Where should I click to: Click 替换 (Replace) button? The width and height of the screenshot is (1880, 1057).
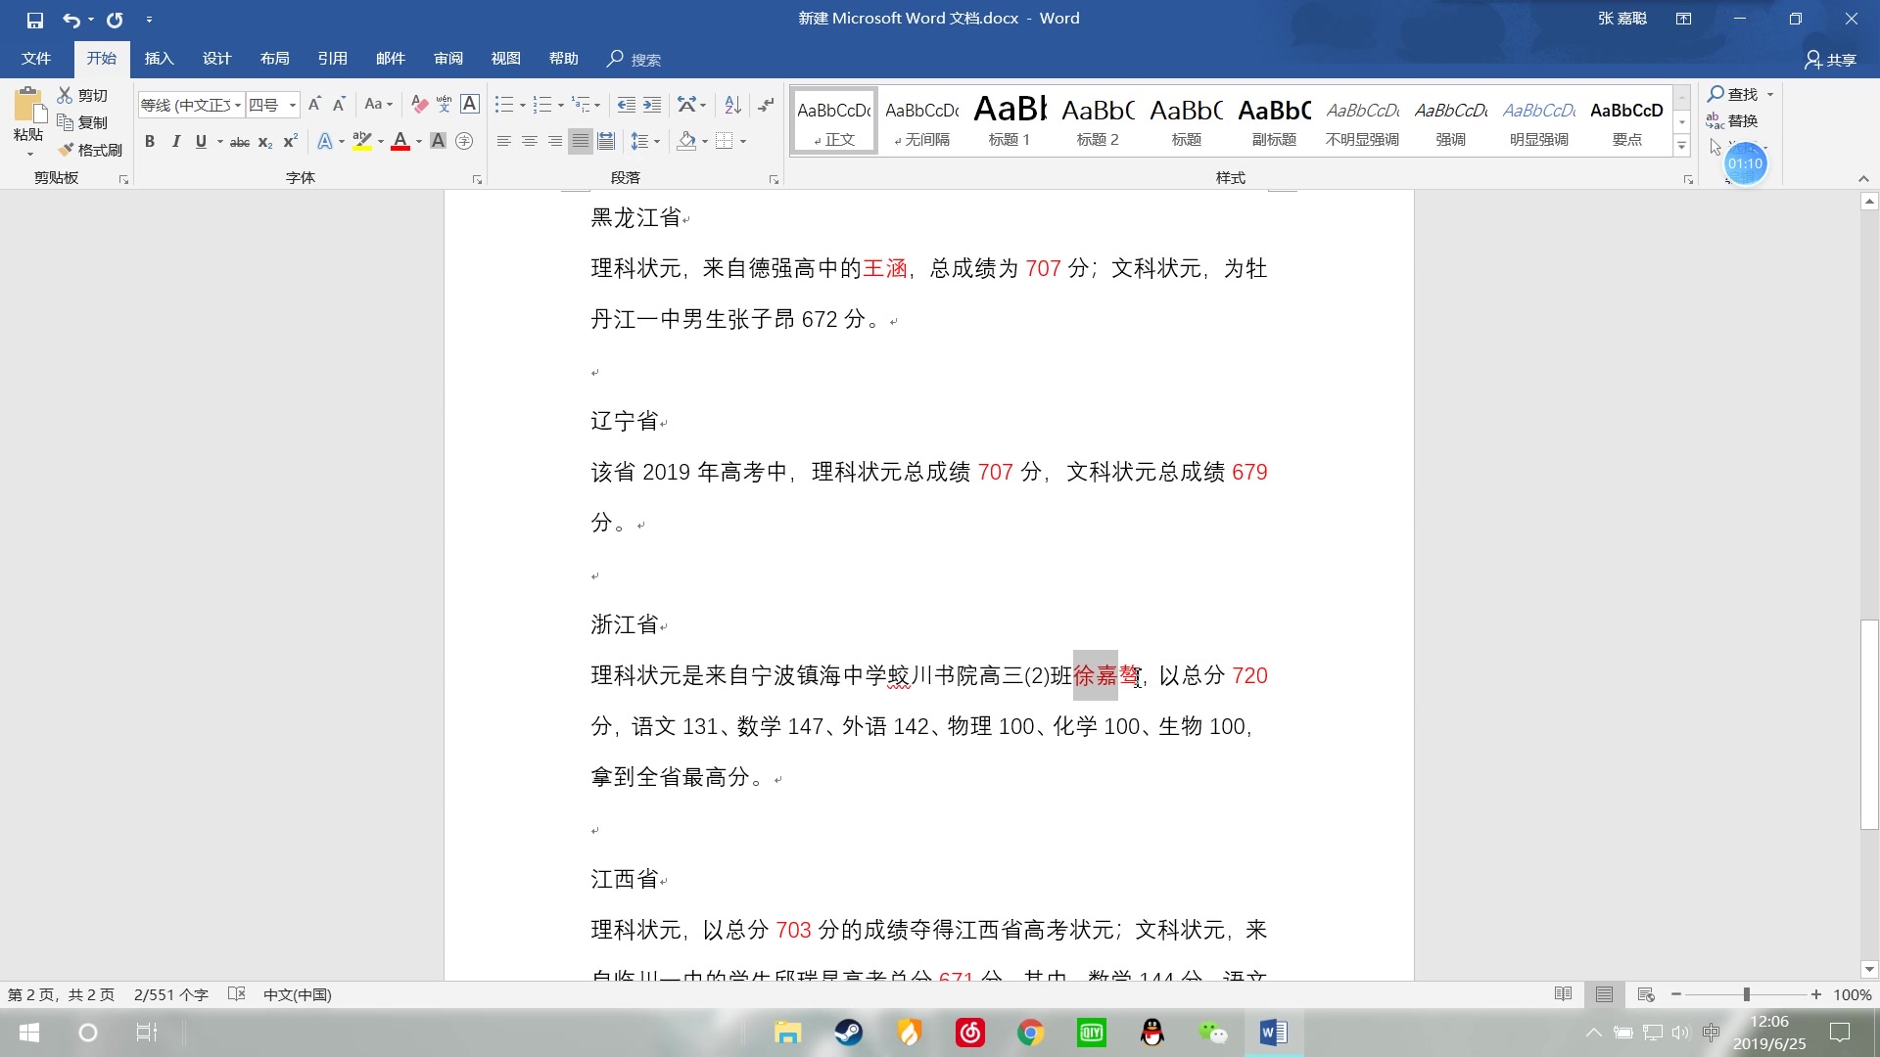click(x=1732, y=120)
